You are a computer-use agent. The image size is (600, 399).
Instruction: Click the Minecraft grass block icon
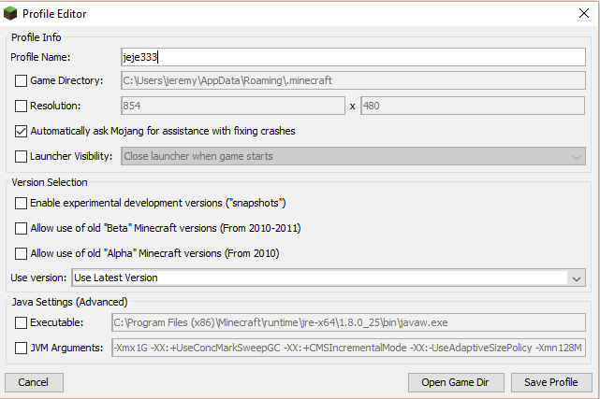(x=10, y=13)
